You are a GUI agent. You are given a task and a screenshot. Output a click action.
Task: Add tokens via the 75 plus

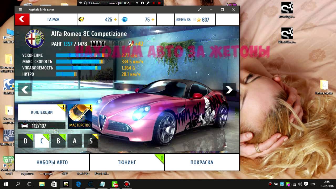coord(153,20)
